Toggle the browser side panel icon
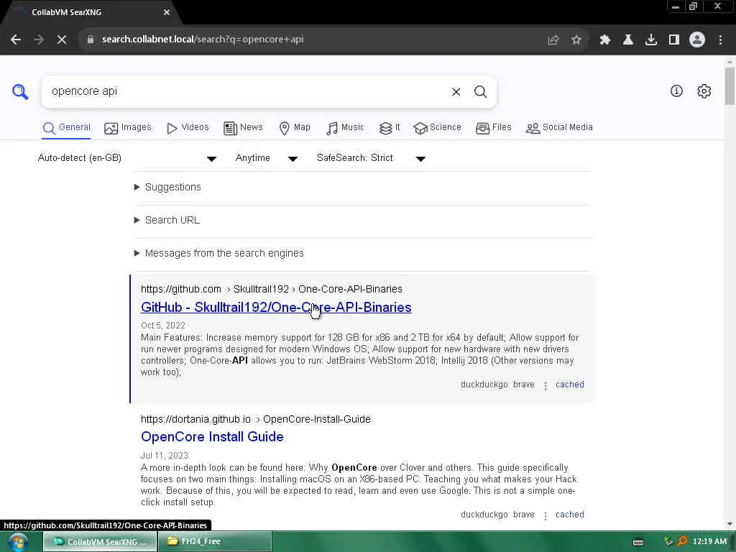Screen dimensions: 736x552 (x=674, y=40)
